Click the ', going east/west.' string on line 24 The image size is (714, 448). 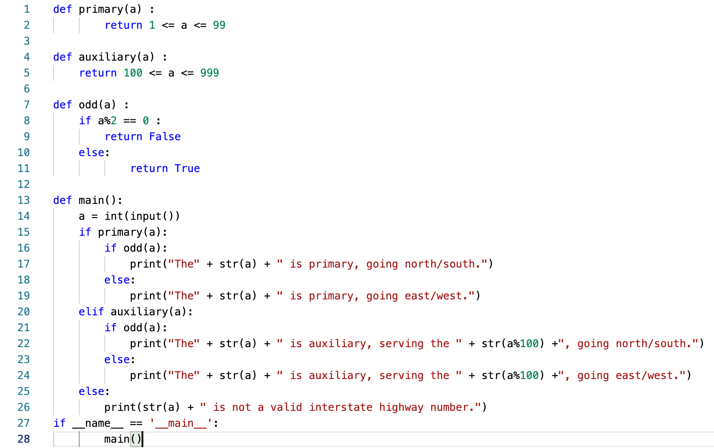click(622, 375)
